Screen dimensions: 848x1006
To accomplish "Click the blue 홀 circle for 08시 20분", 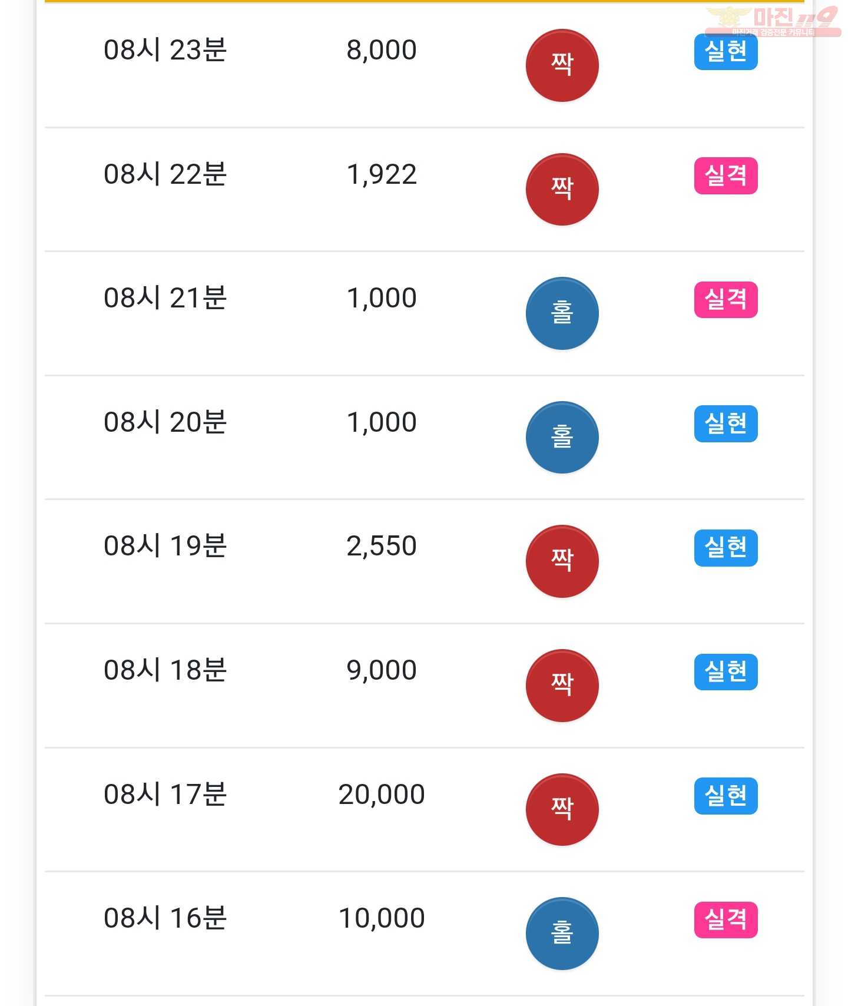I will pos(562,438).
